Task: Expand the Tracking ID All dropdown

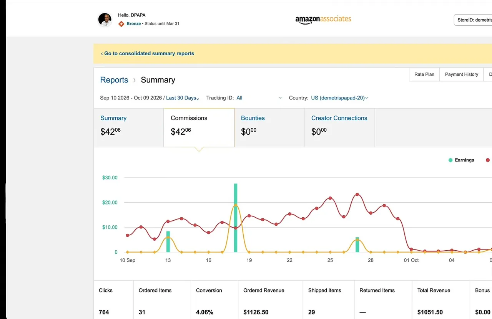Action: click(259, 98)
